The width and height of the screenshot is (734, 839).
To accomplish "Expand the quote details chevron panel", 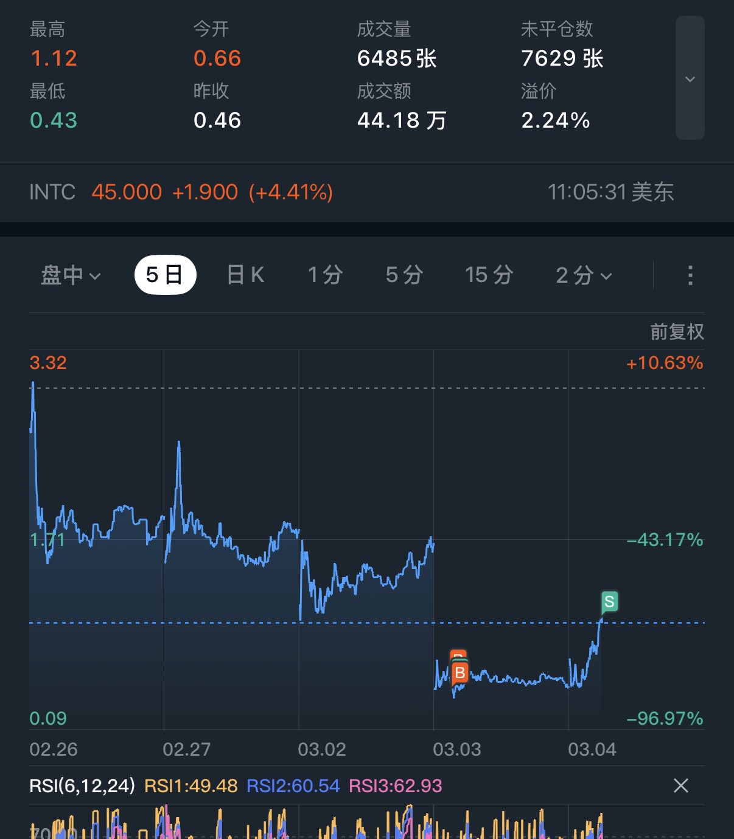I will click(690, 78).
